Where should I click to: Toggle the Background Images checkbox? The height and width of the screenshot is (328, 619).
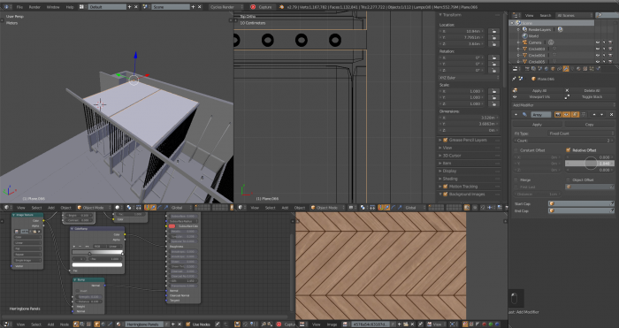446,195
